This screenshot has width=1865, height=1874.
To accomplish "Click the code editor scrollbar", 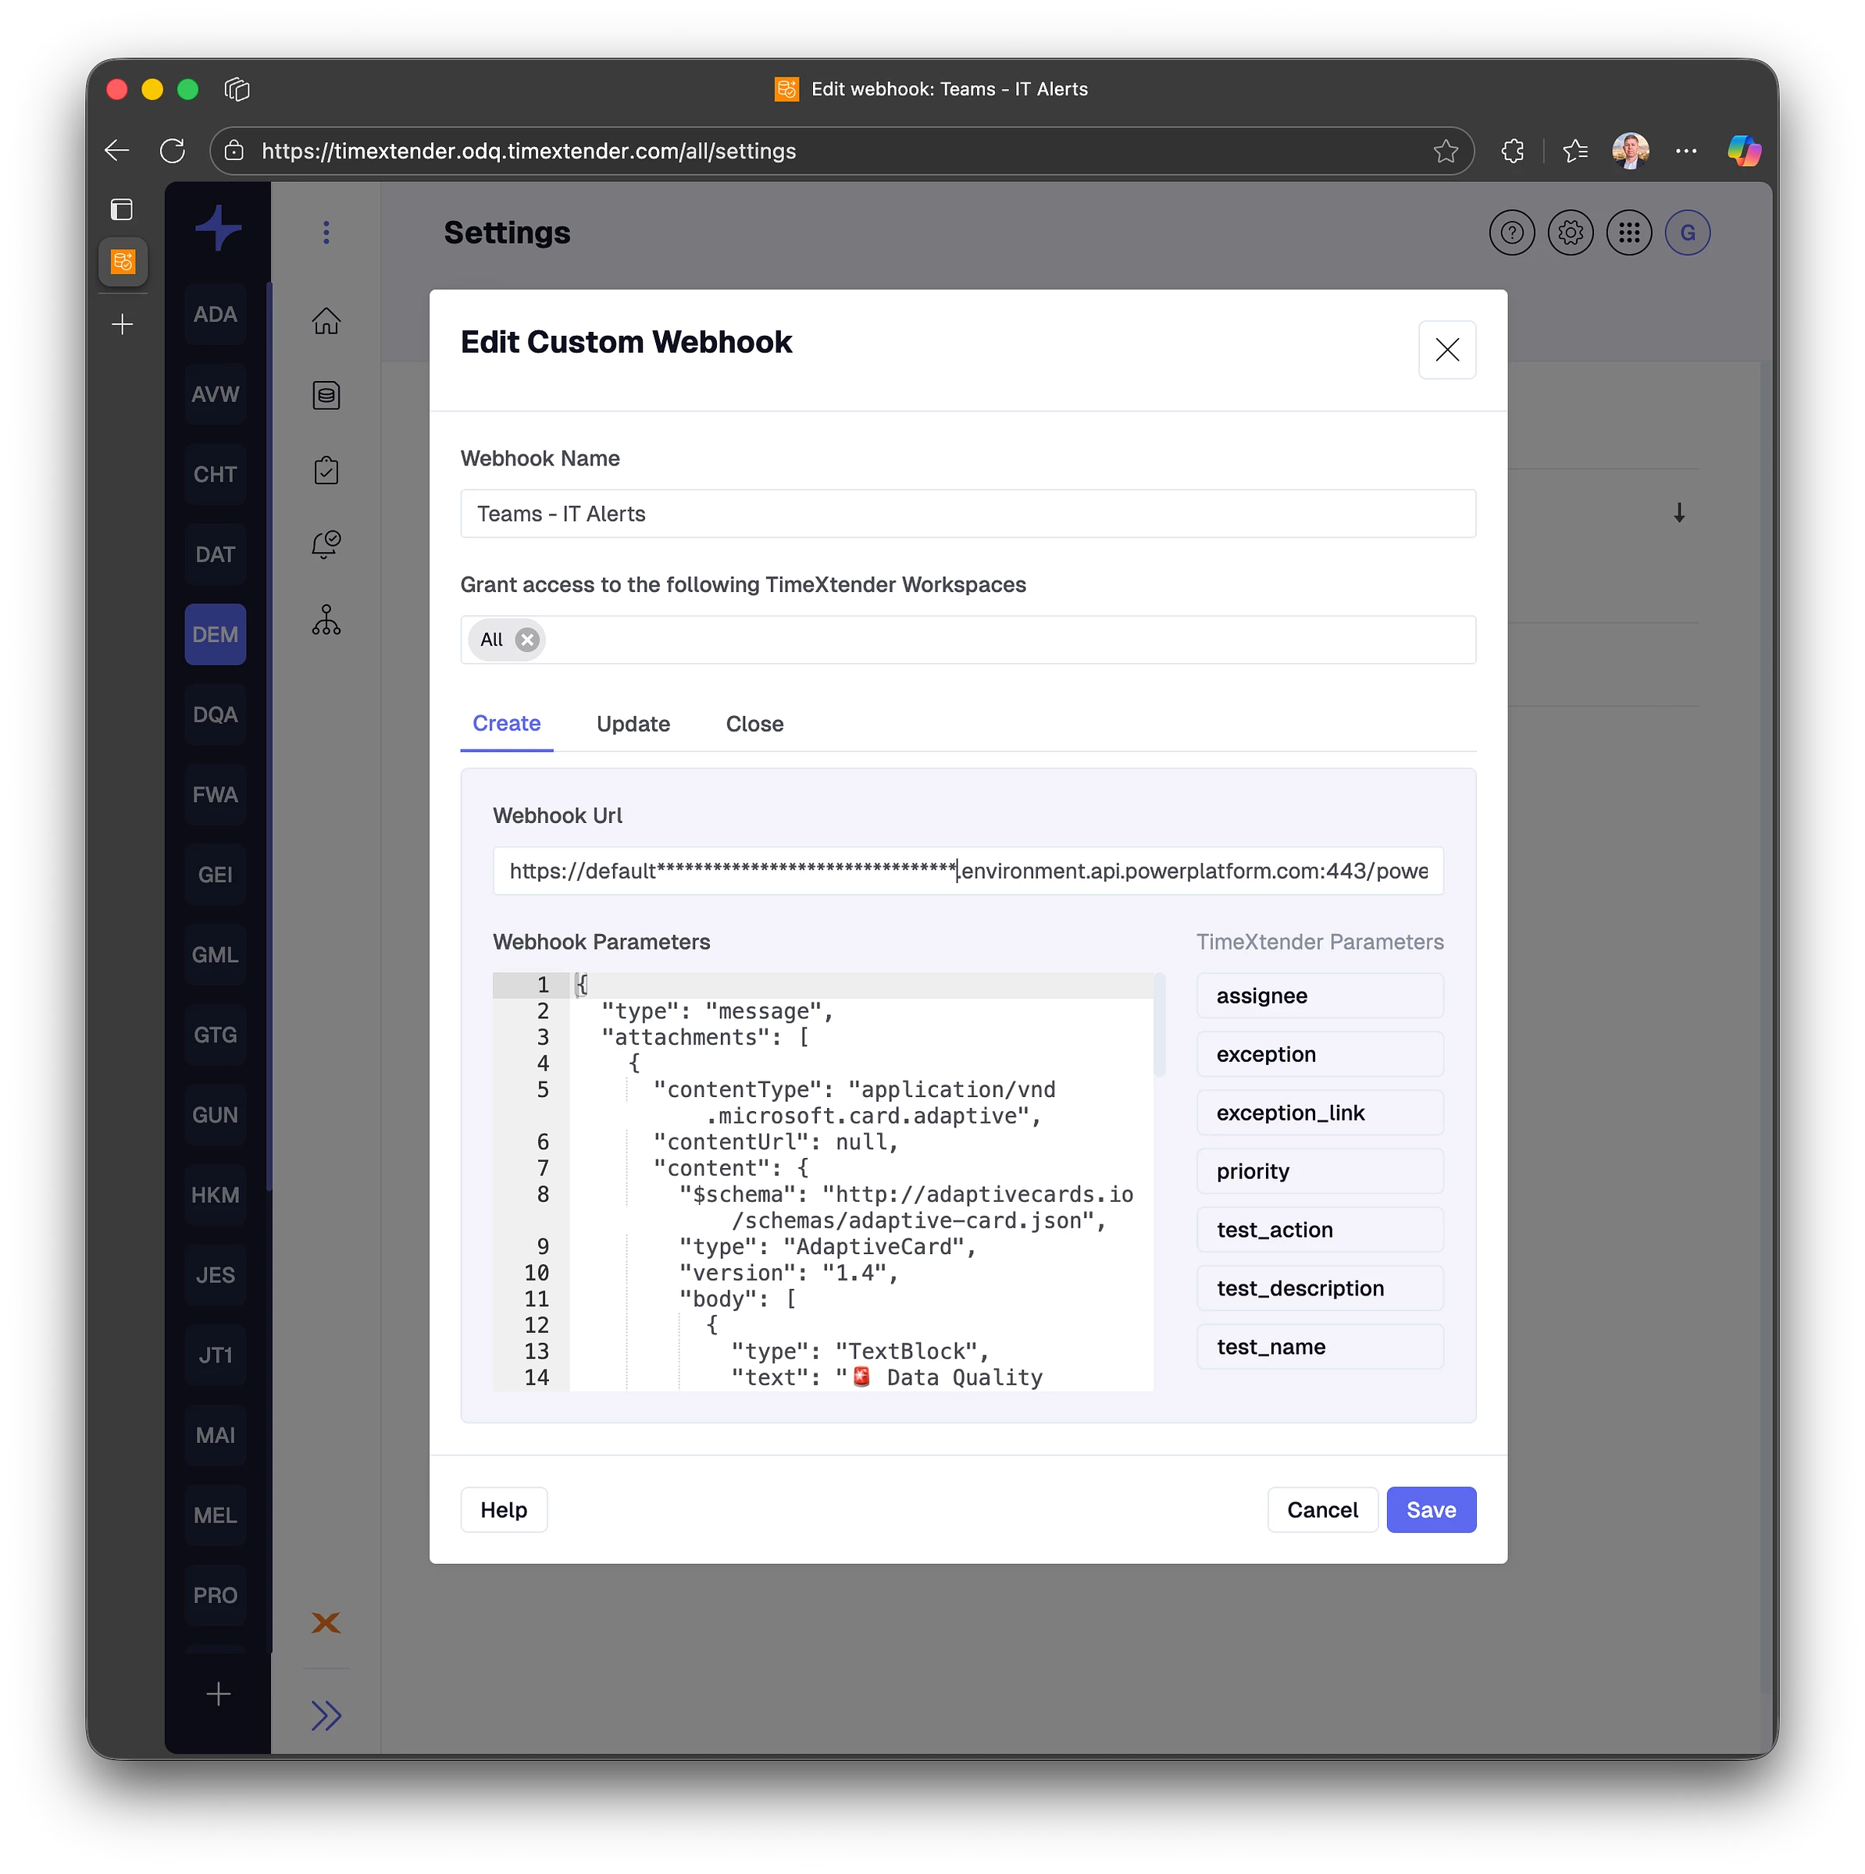I will pos(1158,1025).
